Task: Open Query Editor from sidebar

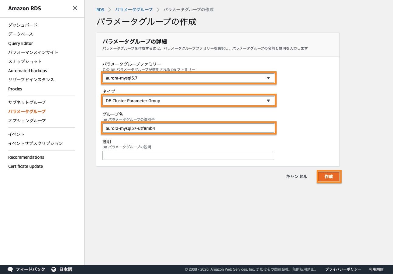Action: click(20, 43)
